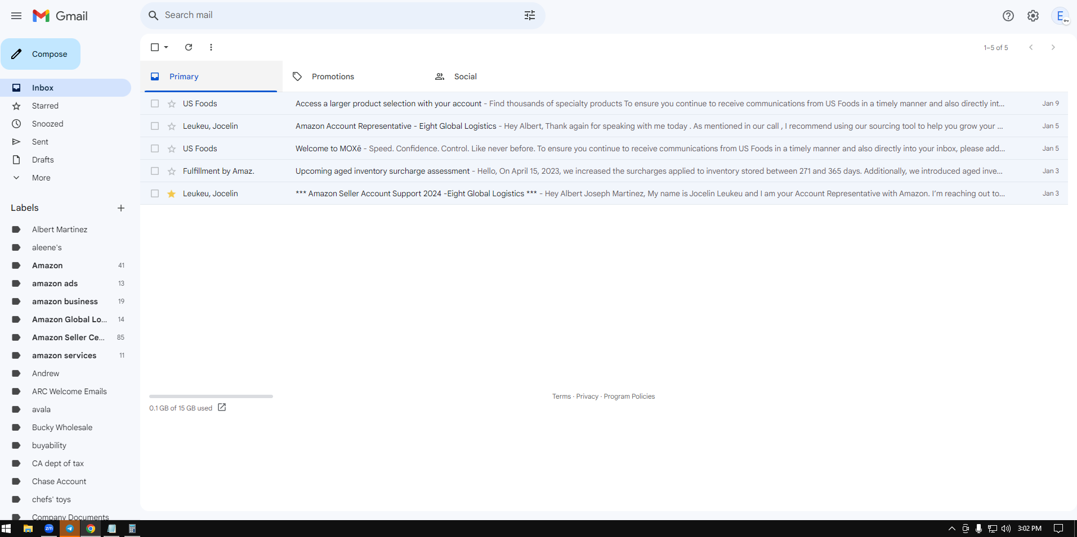Go to the older page arrow

(1053, 47)
